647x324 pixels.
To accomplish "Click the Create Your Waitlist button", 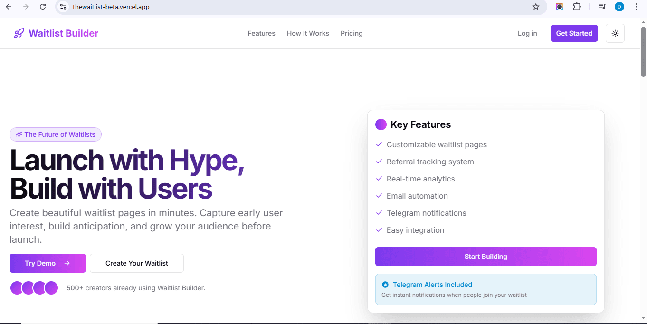I will pyautogui.click(x=136, y=263).
